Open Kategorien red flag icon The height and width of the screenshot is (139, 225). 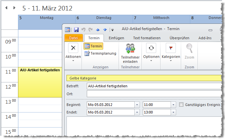tap(171, 48)
